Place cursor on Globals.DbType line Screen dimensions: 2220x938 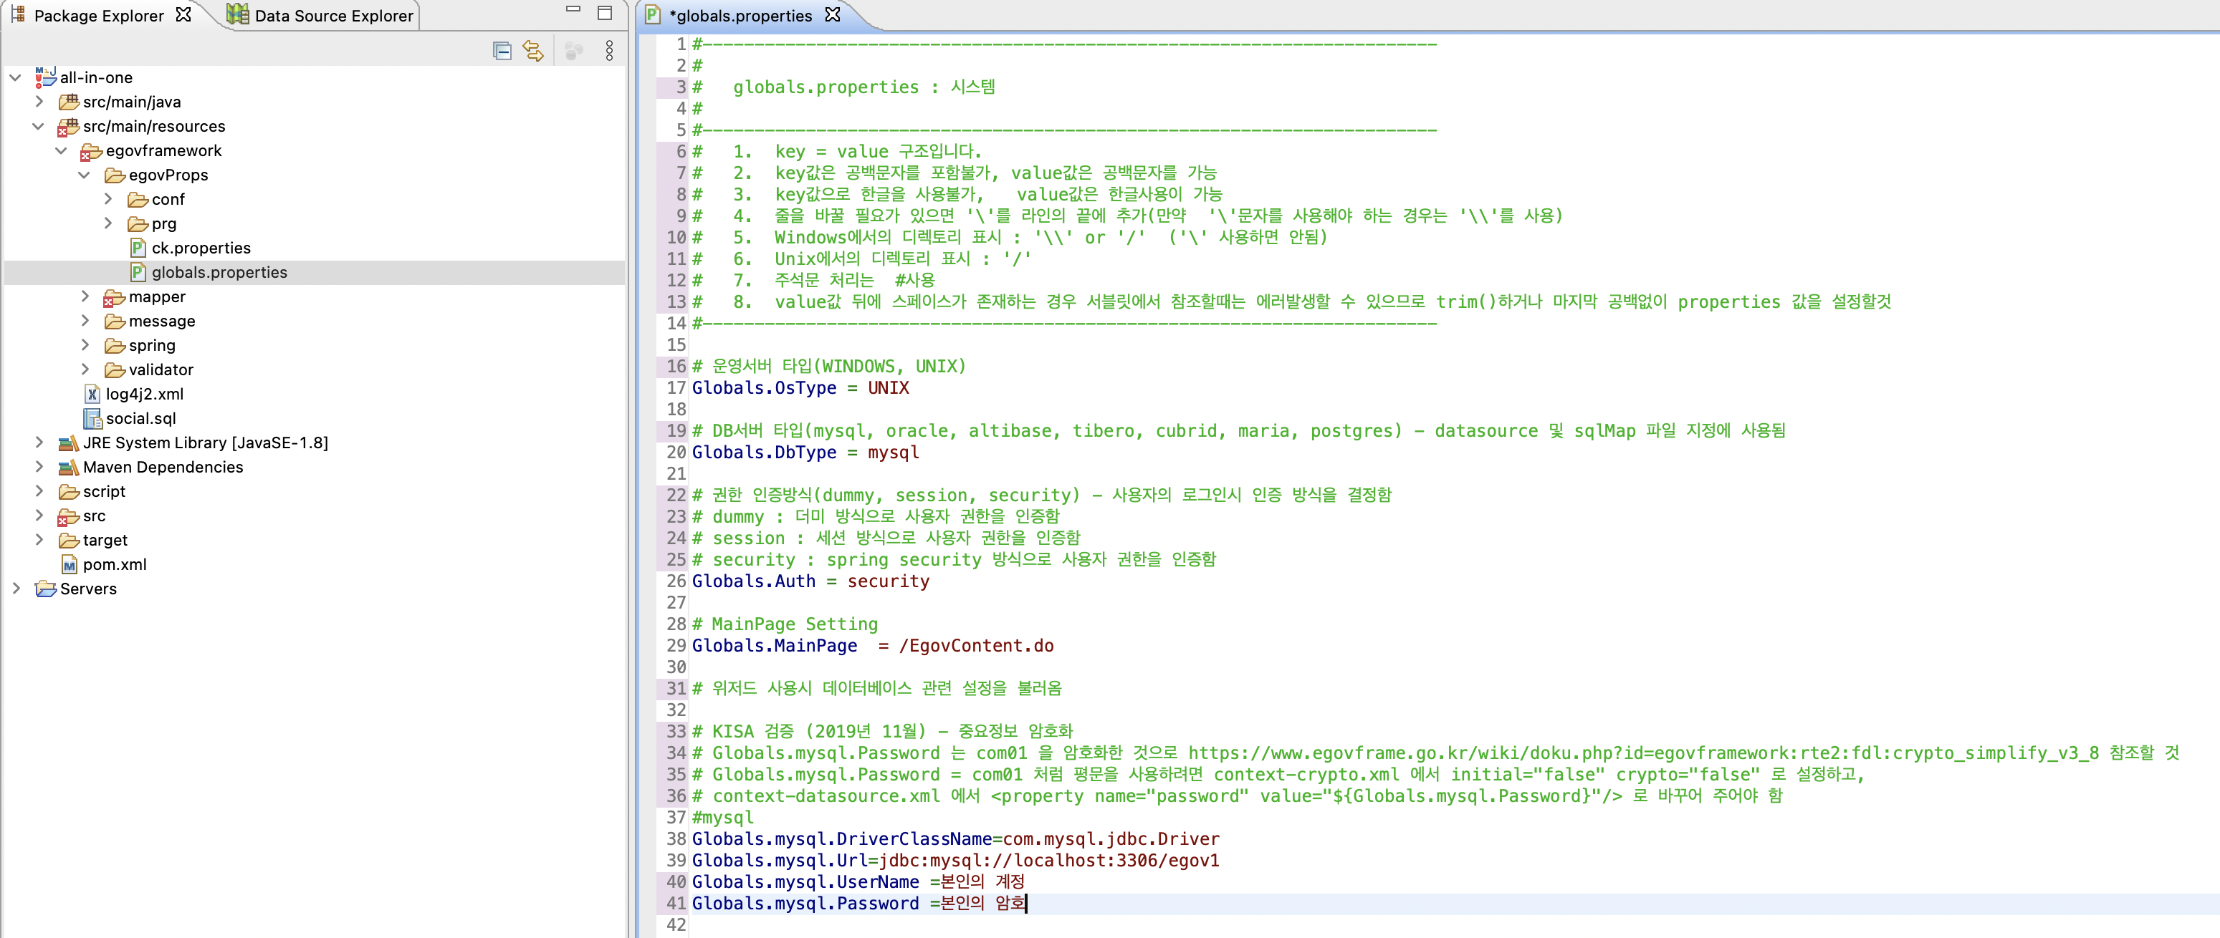coord(805,453)
